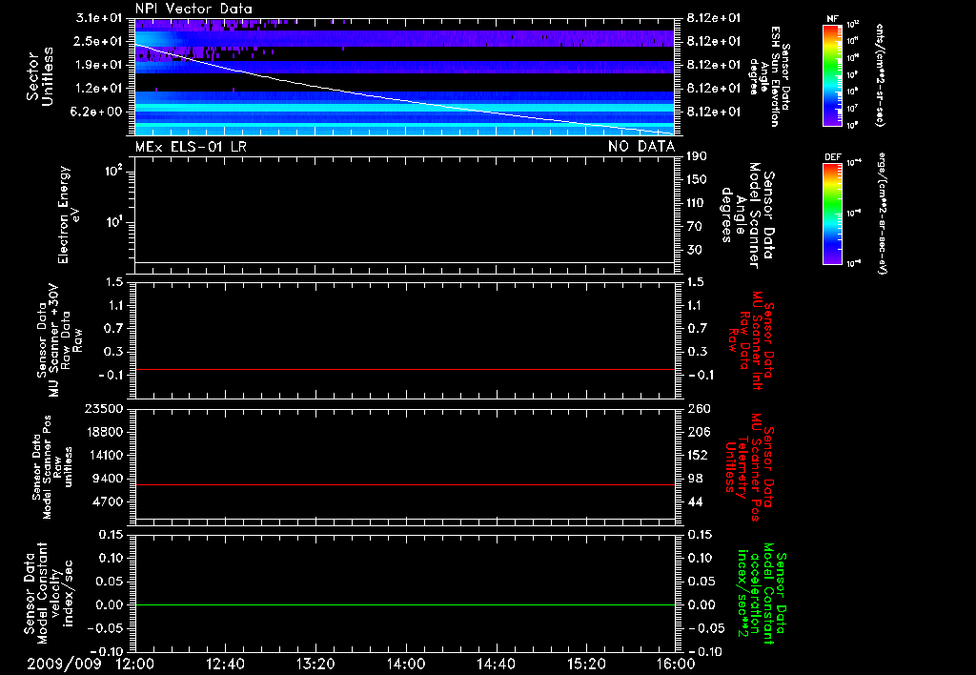This screenshot has width=976, height=675.
Task: Click the DEF color scale bar
Action: coord(833,214)
